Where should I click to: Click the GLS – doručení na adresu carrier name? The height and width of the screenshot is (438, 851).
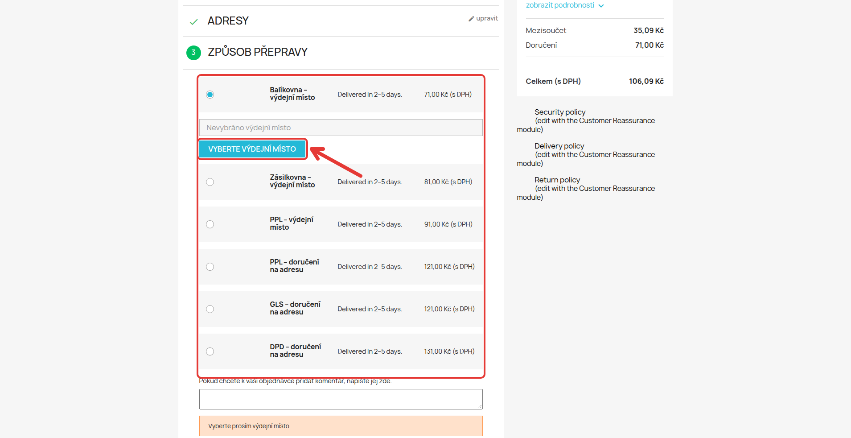tap(295, 308)
